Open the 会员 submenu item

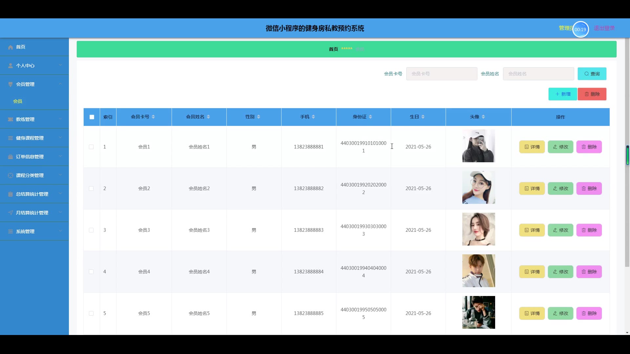[x=18, y=102]
